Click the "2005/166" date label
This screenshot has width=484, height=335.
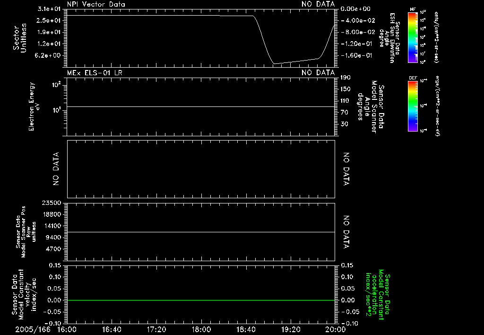[33, 329]
